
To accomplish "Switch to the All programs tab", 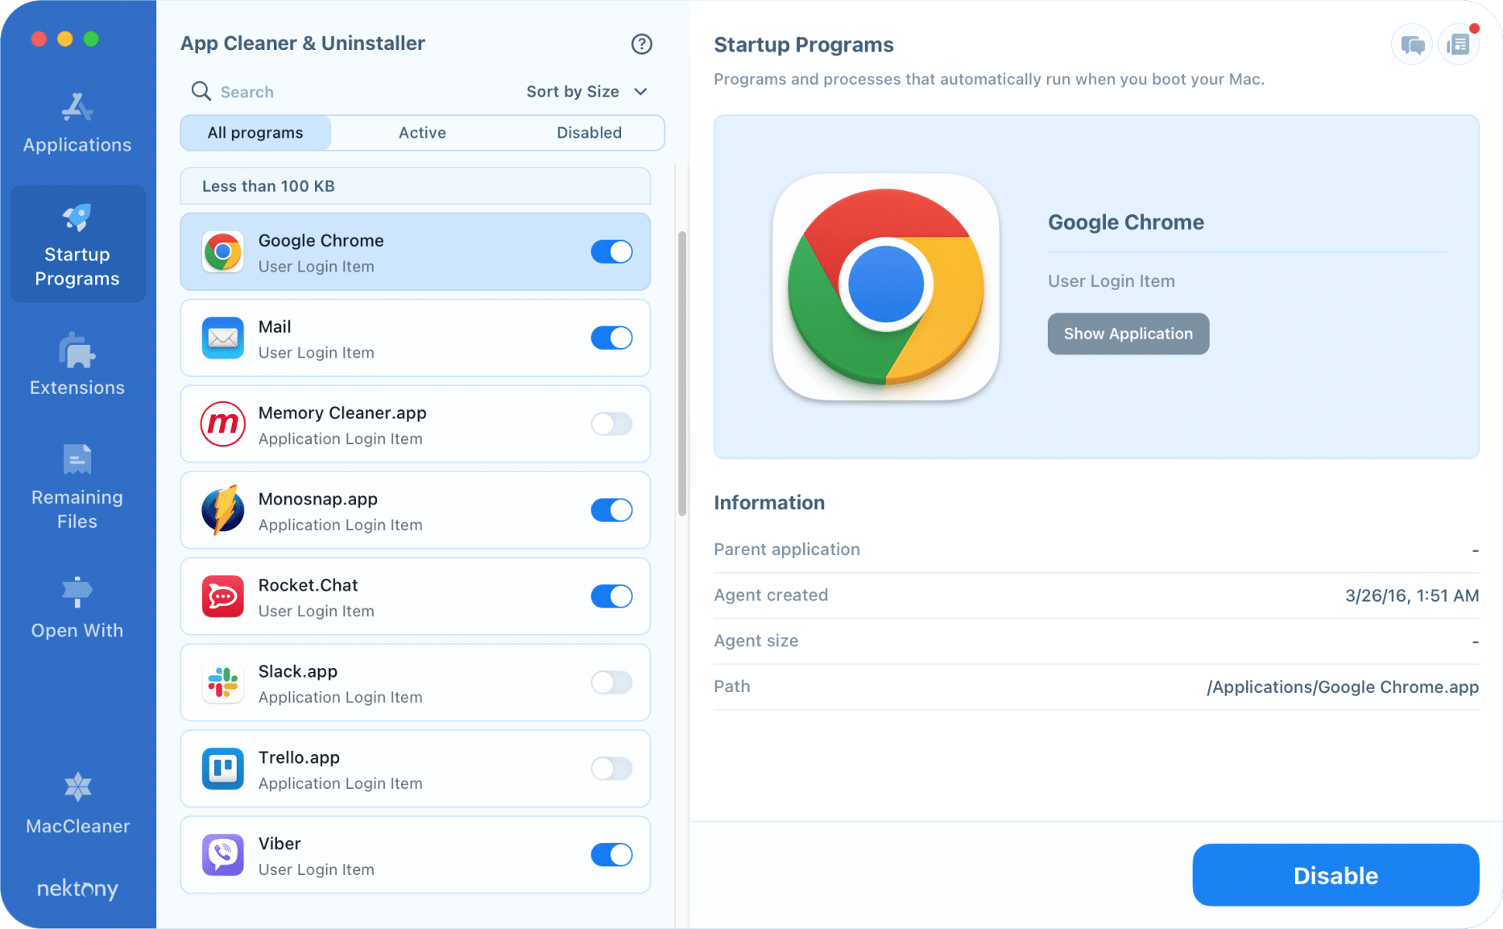I will pyautogui.click(x=255, y=133).
